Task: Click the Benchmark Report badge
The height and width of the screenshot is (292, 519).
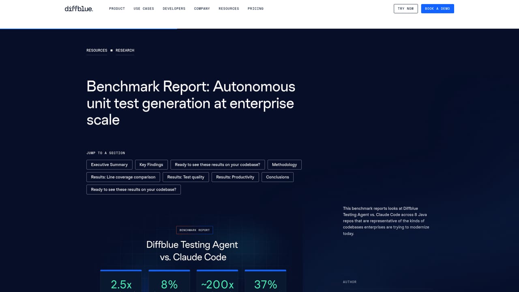Action: pos(195,230)
